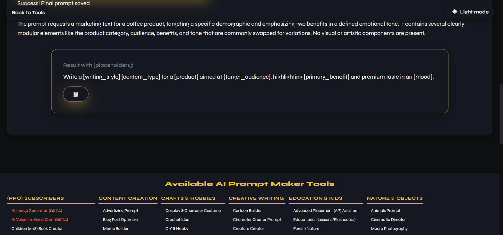Open Character Creator Prompt
Image resolution: width=503 pixels, height=235 pixels.
click(257, 220)
